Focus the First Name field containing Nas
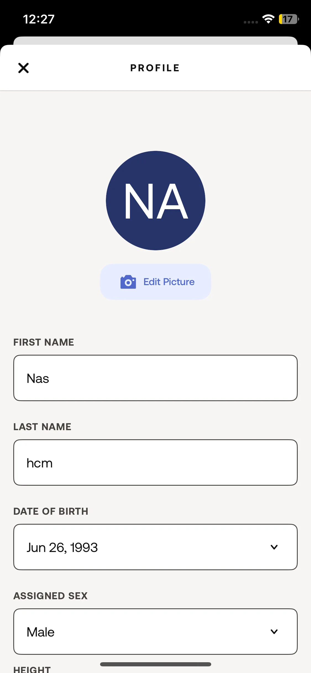Image resolution: width=311 pixels, height=673 pixels. tap(156, 378)
